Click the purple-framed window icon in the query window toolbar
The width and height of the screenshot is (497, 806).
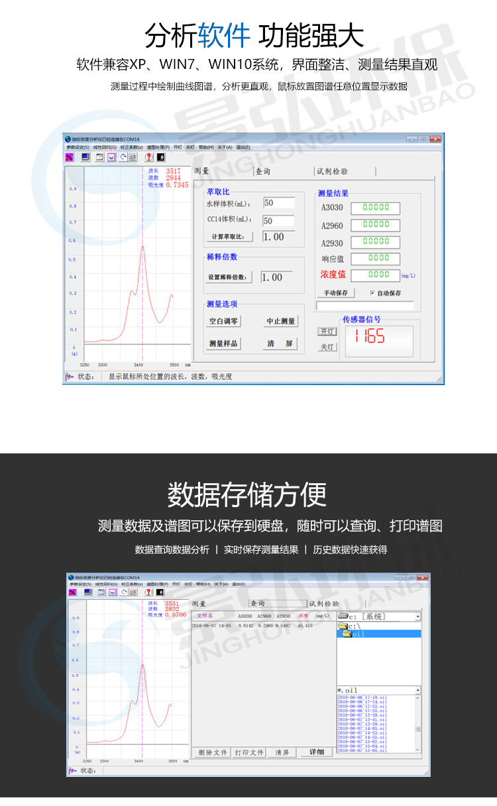point(112,592)
